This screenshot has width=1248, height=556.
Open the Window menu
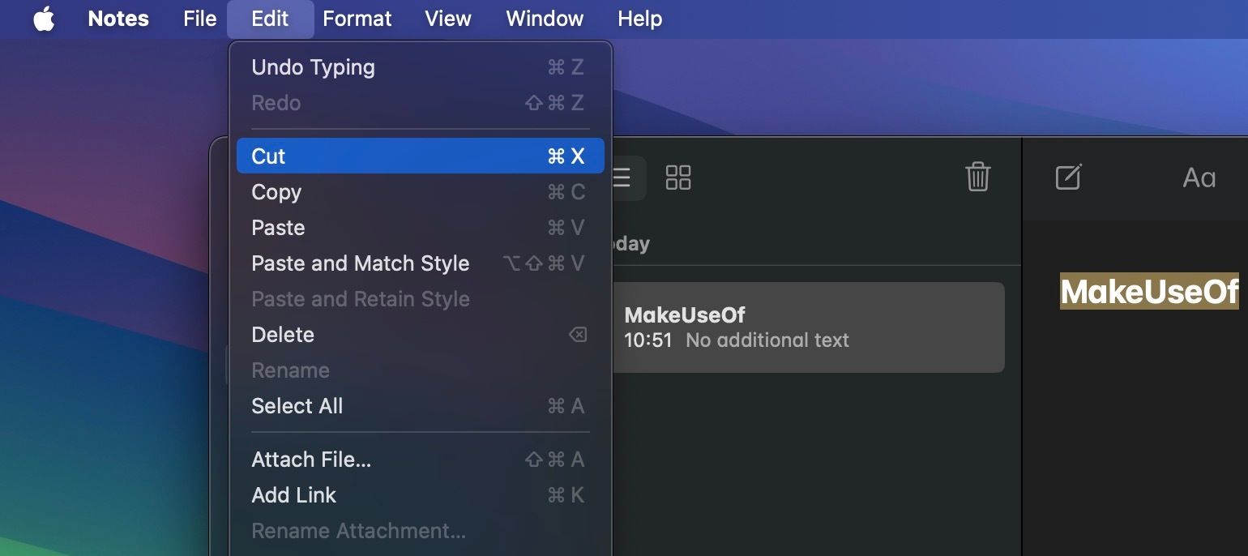coord(544,18)
